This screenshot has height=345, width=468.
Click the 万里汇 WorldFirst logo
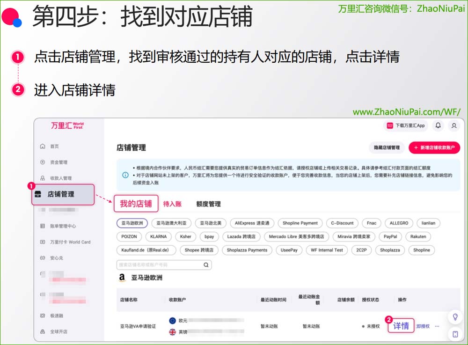(67, 125)
